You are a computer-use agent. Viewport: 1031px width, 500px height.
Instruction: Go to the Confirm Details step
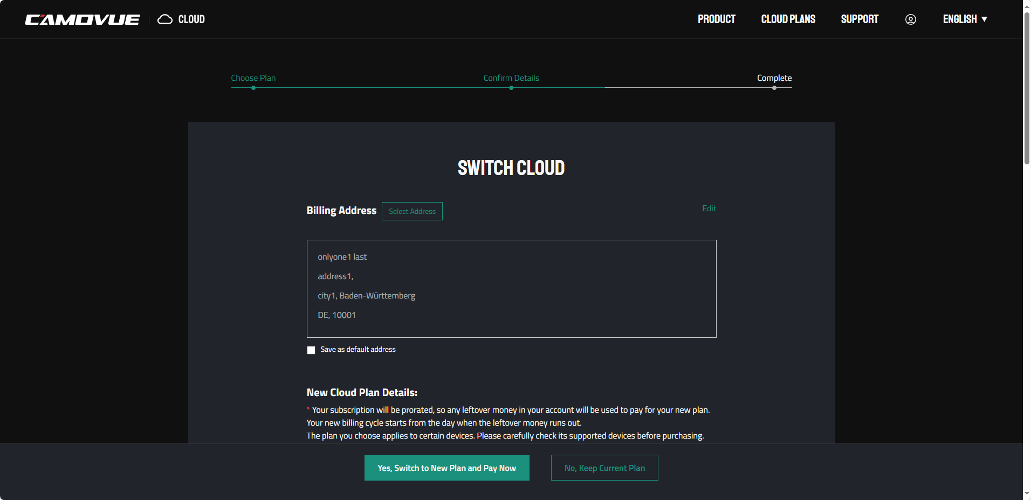(x=511, y=78)
